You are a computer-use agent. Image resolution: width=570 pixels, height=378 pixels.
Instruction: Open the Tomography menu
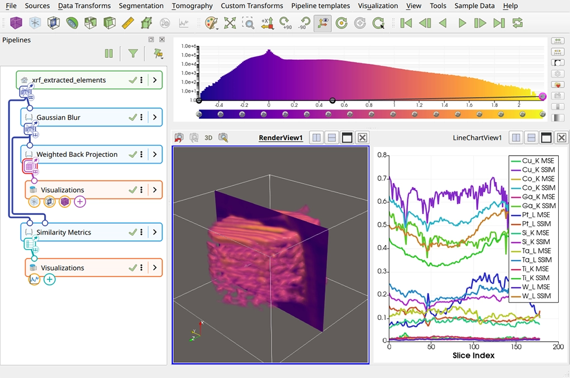(x=192, y=6)
